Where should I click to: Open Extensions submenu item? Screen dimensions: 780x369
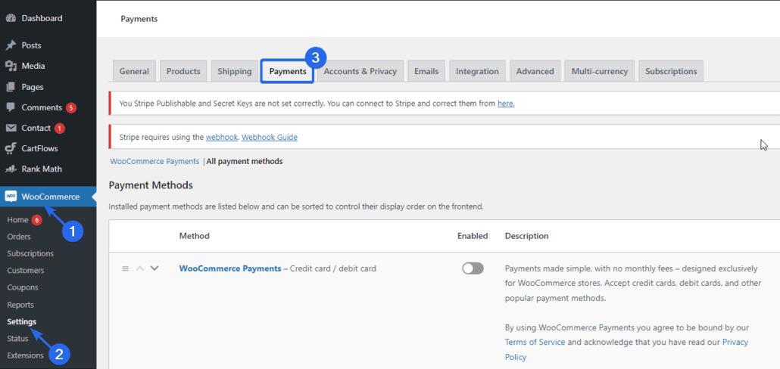click(26, 355)
